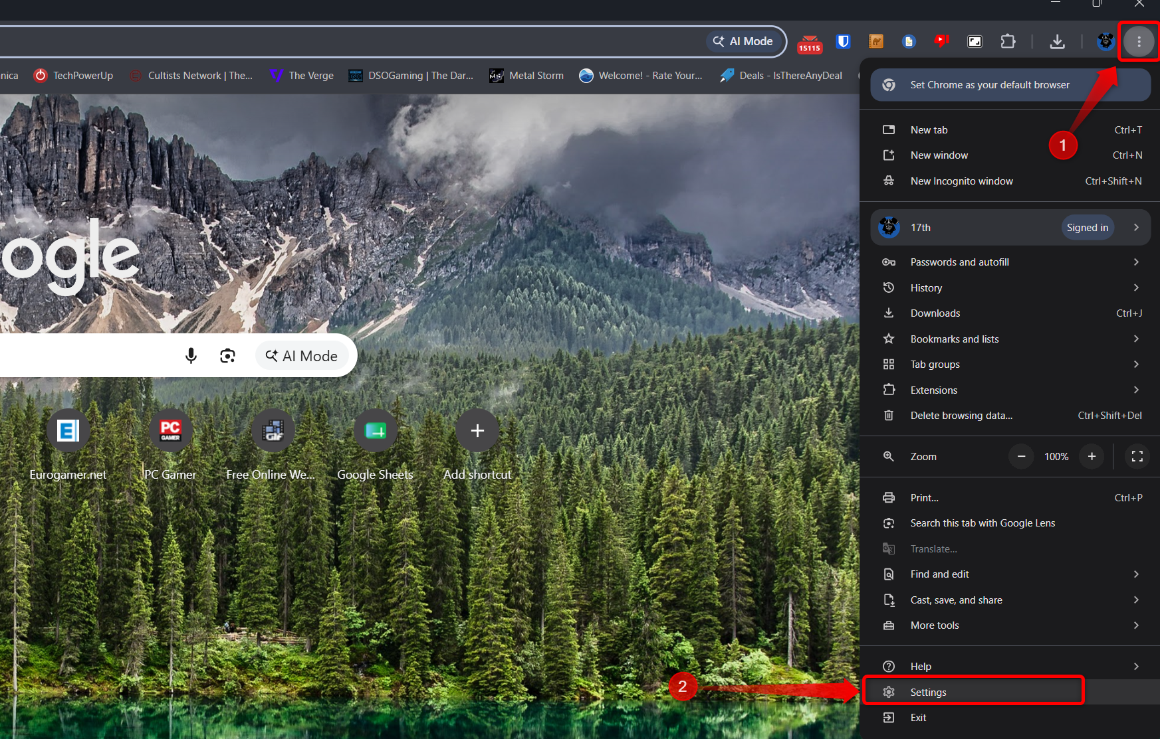Open the Bitwarden shield extension icon
The width and height of the screenshot is (1160, 739).
tap(843, 41)
